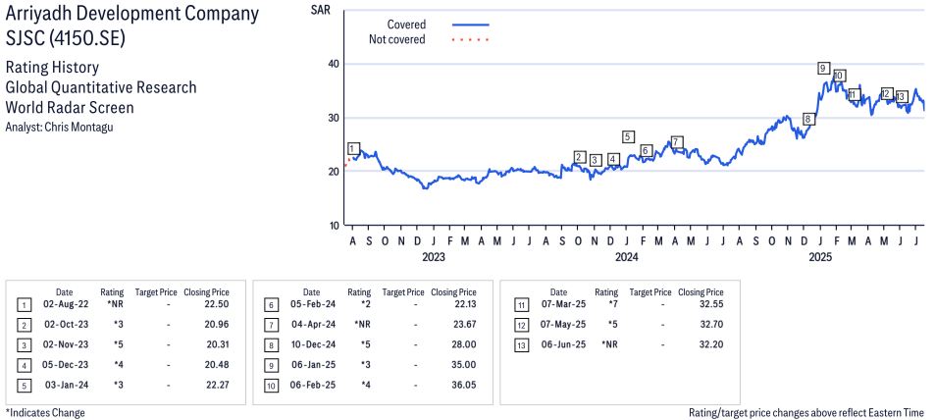Select chart marker 8 on the price line

[x=808, y=120]
